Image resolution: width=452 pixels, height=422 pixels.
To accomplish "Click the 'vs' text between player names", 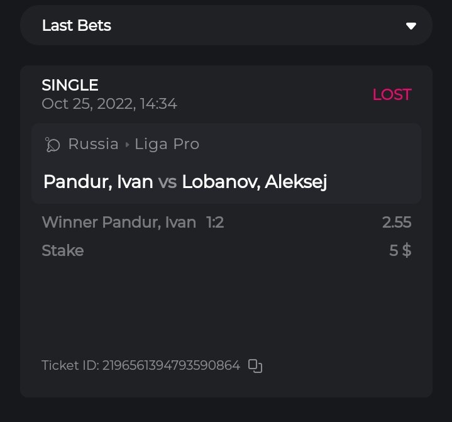I will click(x=167, y=182).
